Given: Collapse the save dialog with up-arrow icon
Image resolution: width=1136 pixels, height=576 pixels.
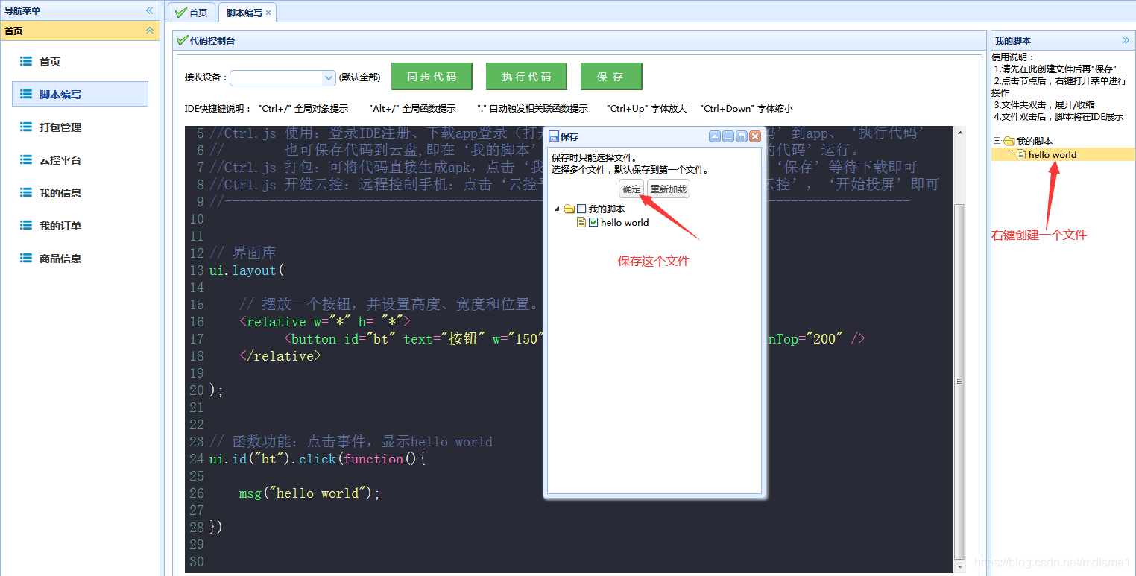Looking at the screenshot, I should point(714,136).
